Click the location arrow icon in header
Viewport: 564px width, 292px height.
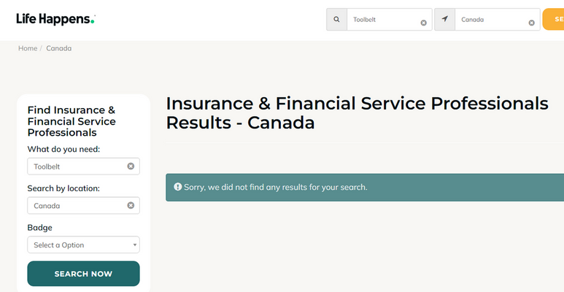(x=444, y=20)
